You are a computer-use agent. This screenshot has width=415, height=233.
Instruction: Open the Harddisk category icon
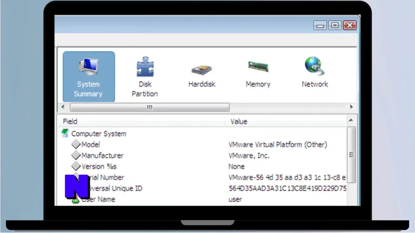pyautogui.click(x=202, y=70)
